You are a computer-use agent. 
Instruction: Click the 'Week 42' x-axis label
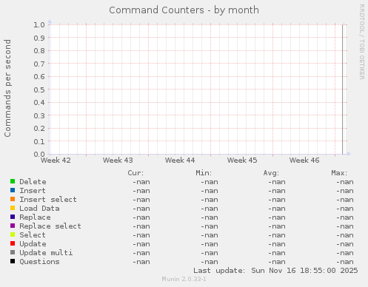tap(56, 161)
